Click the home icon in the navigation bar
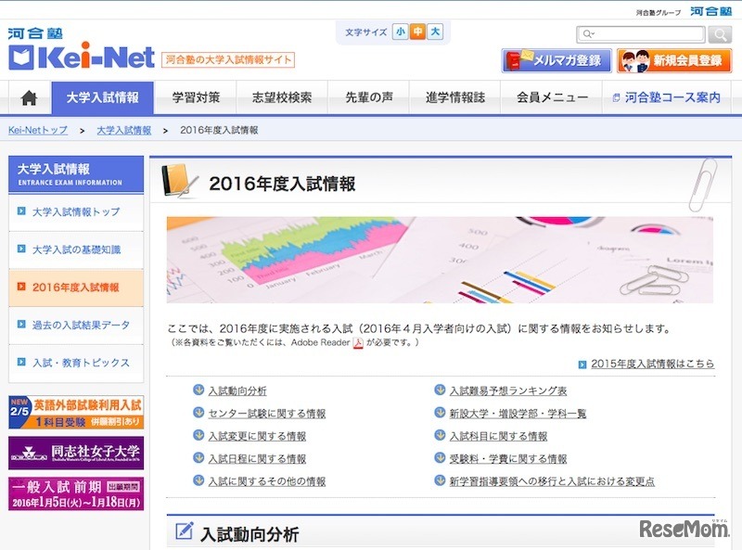742x550 pixels. coord(28,96)
